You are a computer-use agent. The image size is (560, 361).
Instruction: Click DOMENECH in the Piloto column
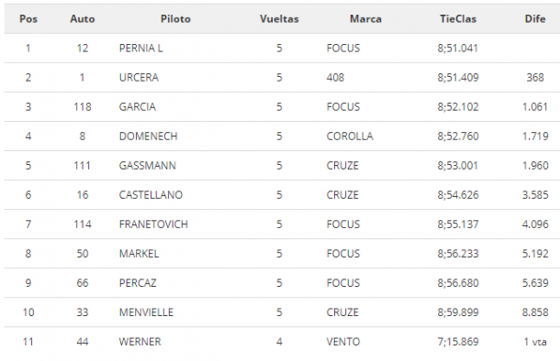(x=148, y=137)
